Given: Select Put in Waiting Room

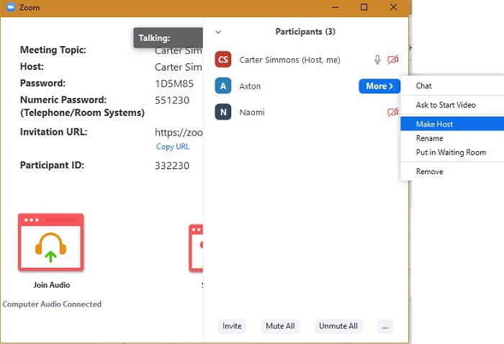Looking at the screenshot, I should point(452,153).
